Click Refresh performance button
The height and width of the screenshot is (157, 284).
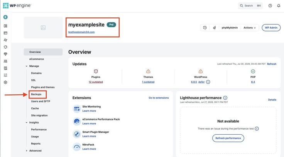[x=228, y=138]
